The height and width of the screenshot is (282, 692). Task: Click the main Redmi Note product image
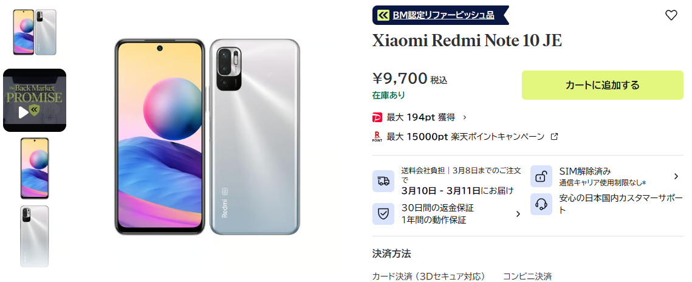coord(207,137)
